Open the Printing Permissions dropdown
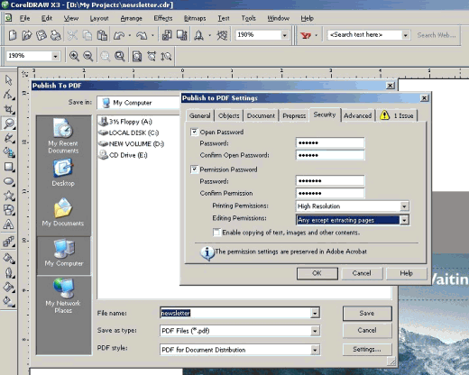The width and height of the screenshot is (469, 375). coord(404,206)
